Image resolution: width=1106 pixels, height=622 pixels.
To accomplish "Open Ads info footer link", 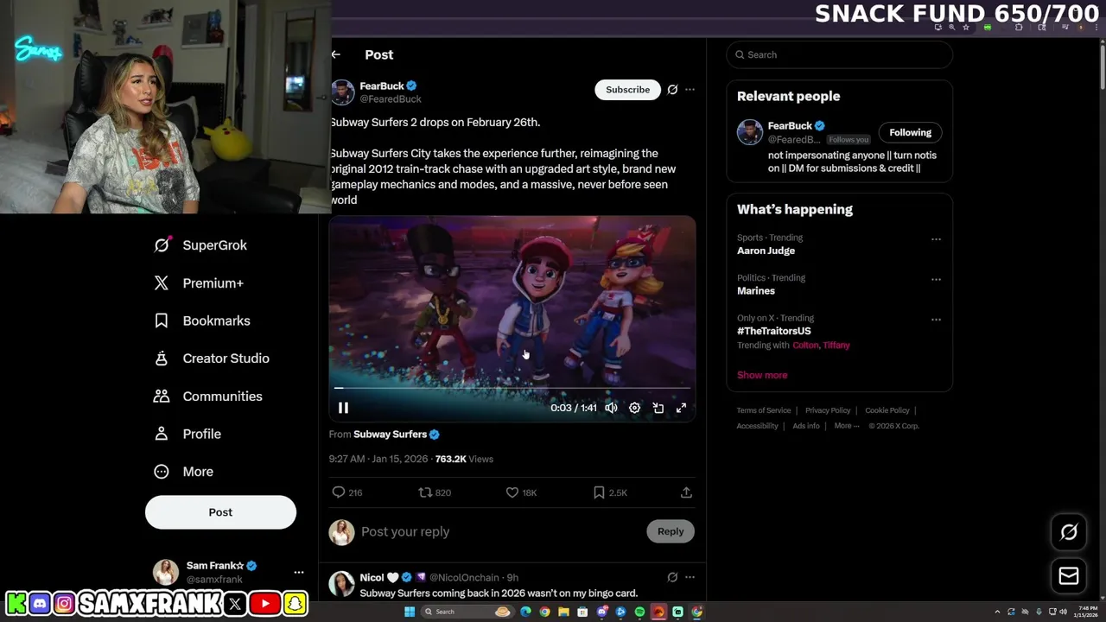I will 806,426.
